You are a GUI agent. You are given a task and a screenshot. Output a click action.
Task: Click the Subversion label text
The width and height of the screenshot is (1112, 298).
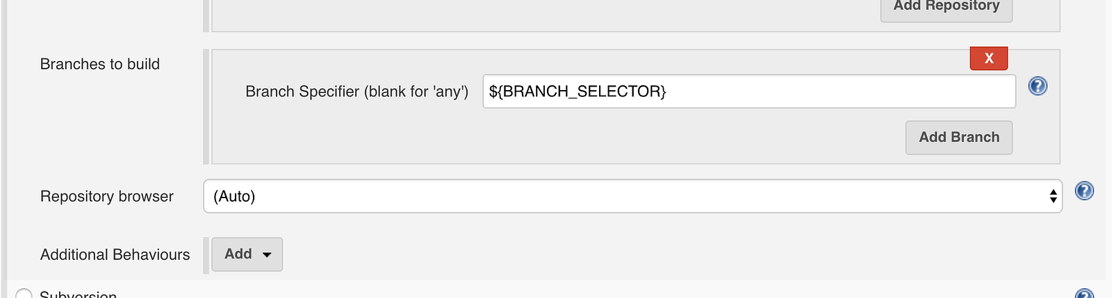pos(78,294)
